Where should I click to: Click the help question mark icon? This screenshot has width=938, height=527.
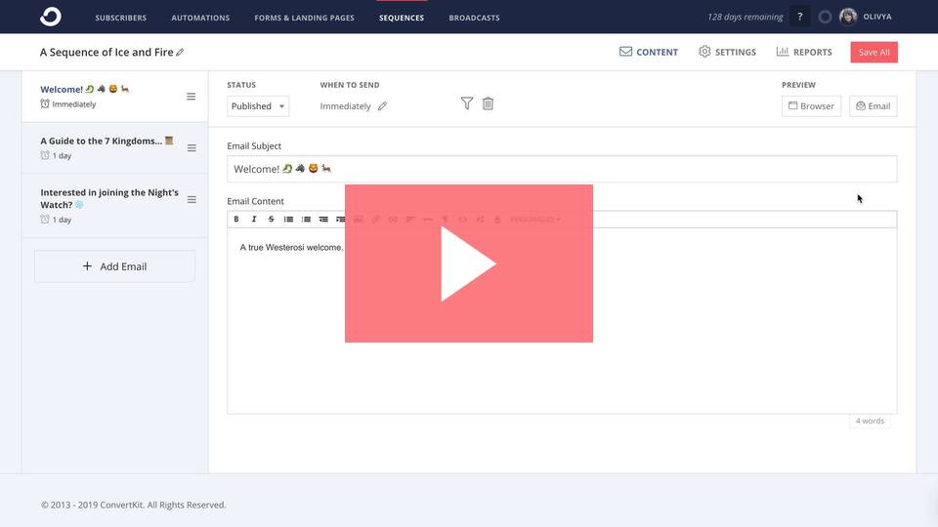click(x=800, y=17)
